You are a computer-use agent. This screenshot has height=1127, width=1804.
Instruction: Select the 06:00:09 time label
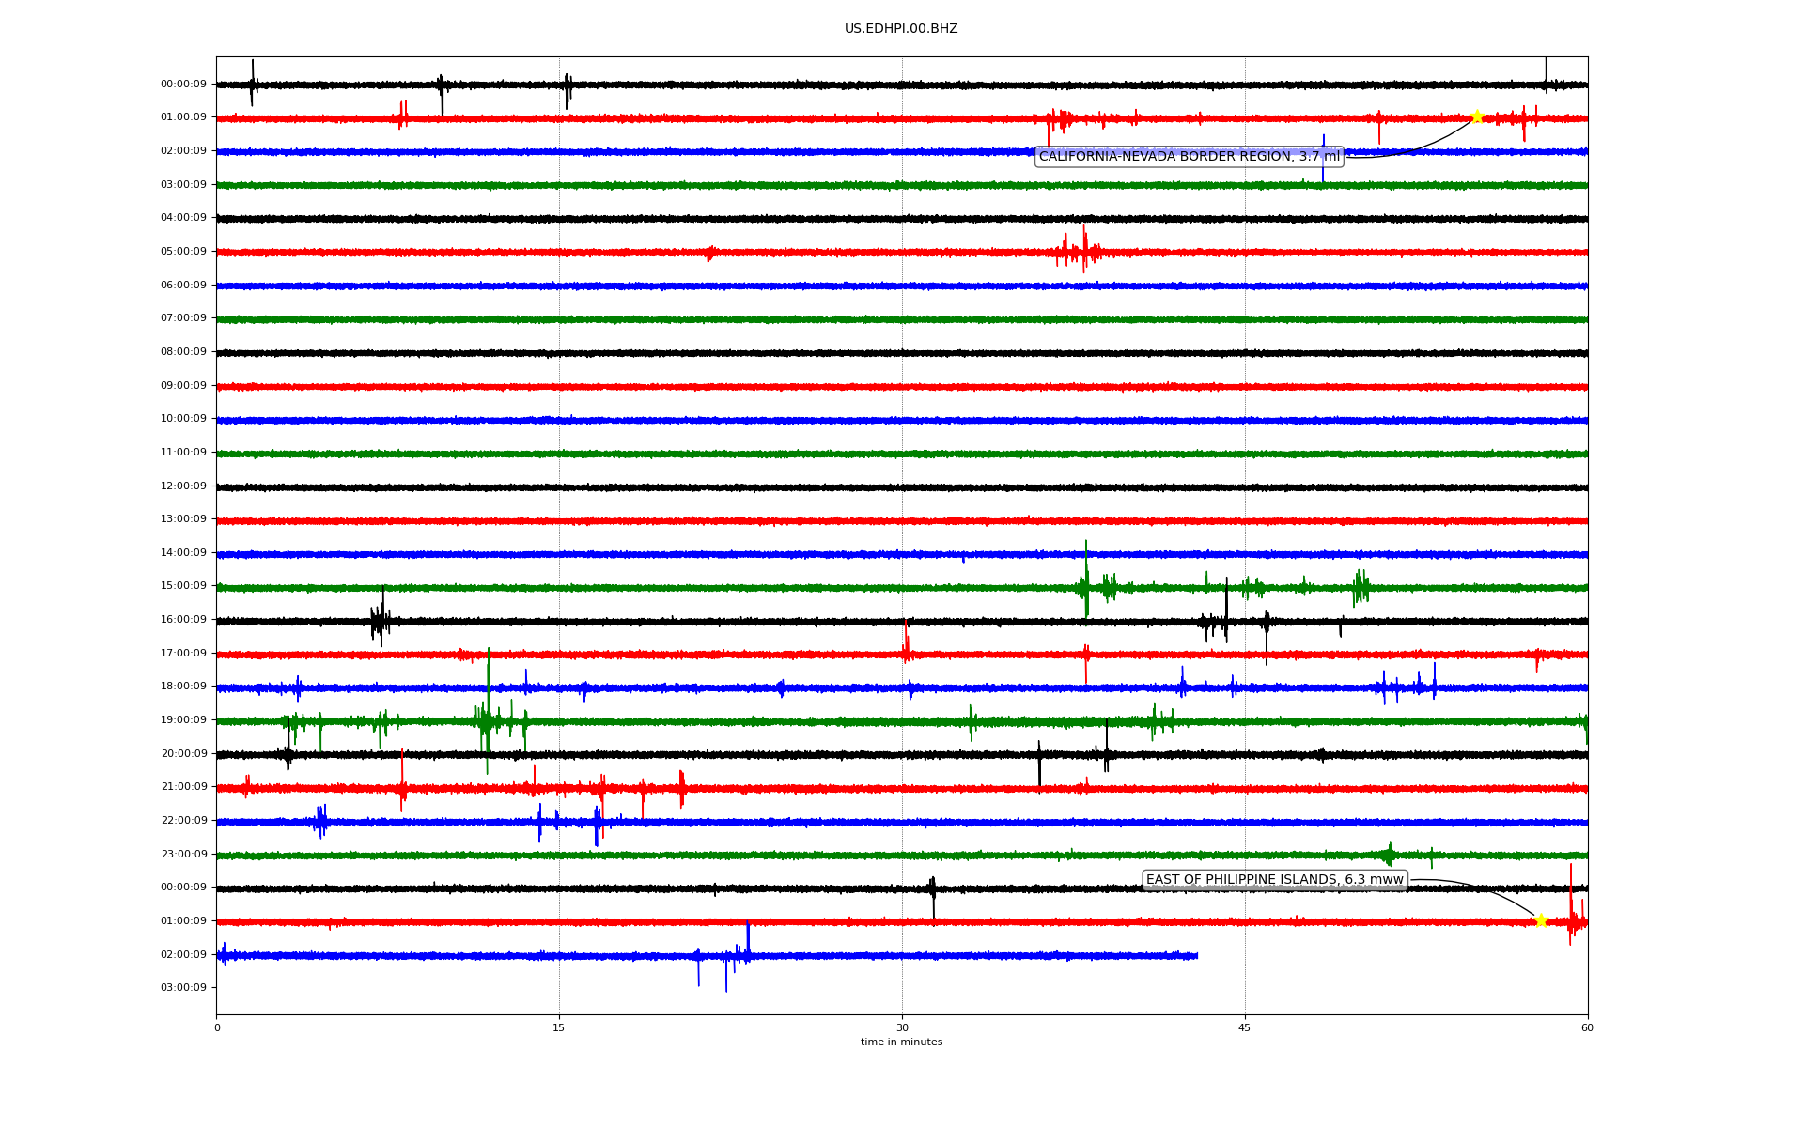click(183, 286)
